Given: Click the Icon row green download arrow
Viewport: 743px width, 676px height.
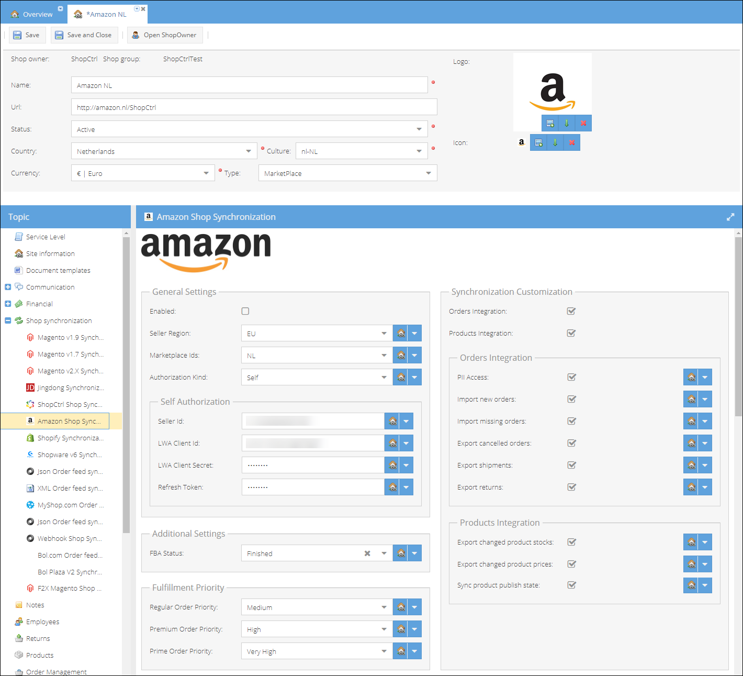Looking at the screenshot, I should click(x=555, y=142).
